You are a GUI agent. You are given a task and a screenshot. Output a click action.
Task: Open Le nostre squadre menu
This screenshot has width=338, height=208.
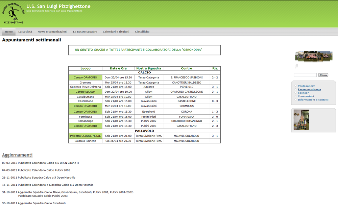(85, 32)
